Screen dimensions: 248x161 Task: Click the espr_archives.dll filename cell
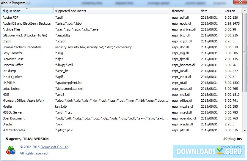click(184, 29)
